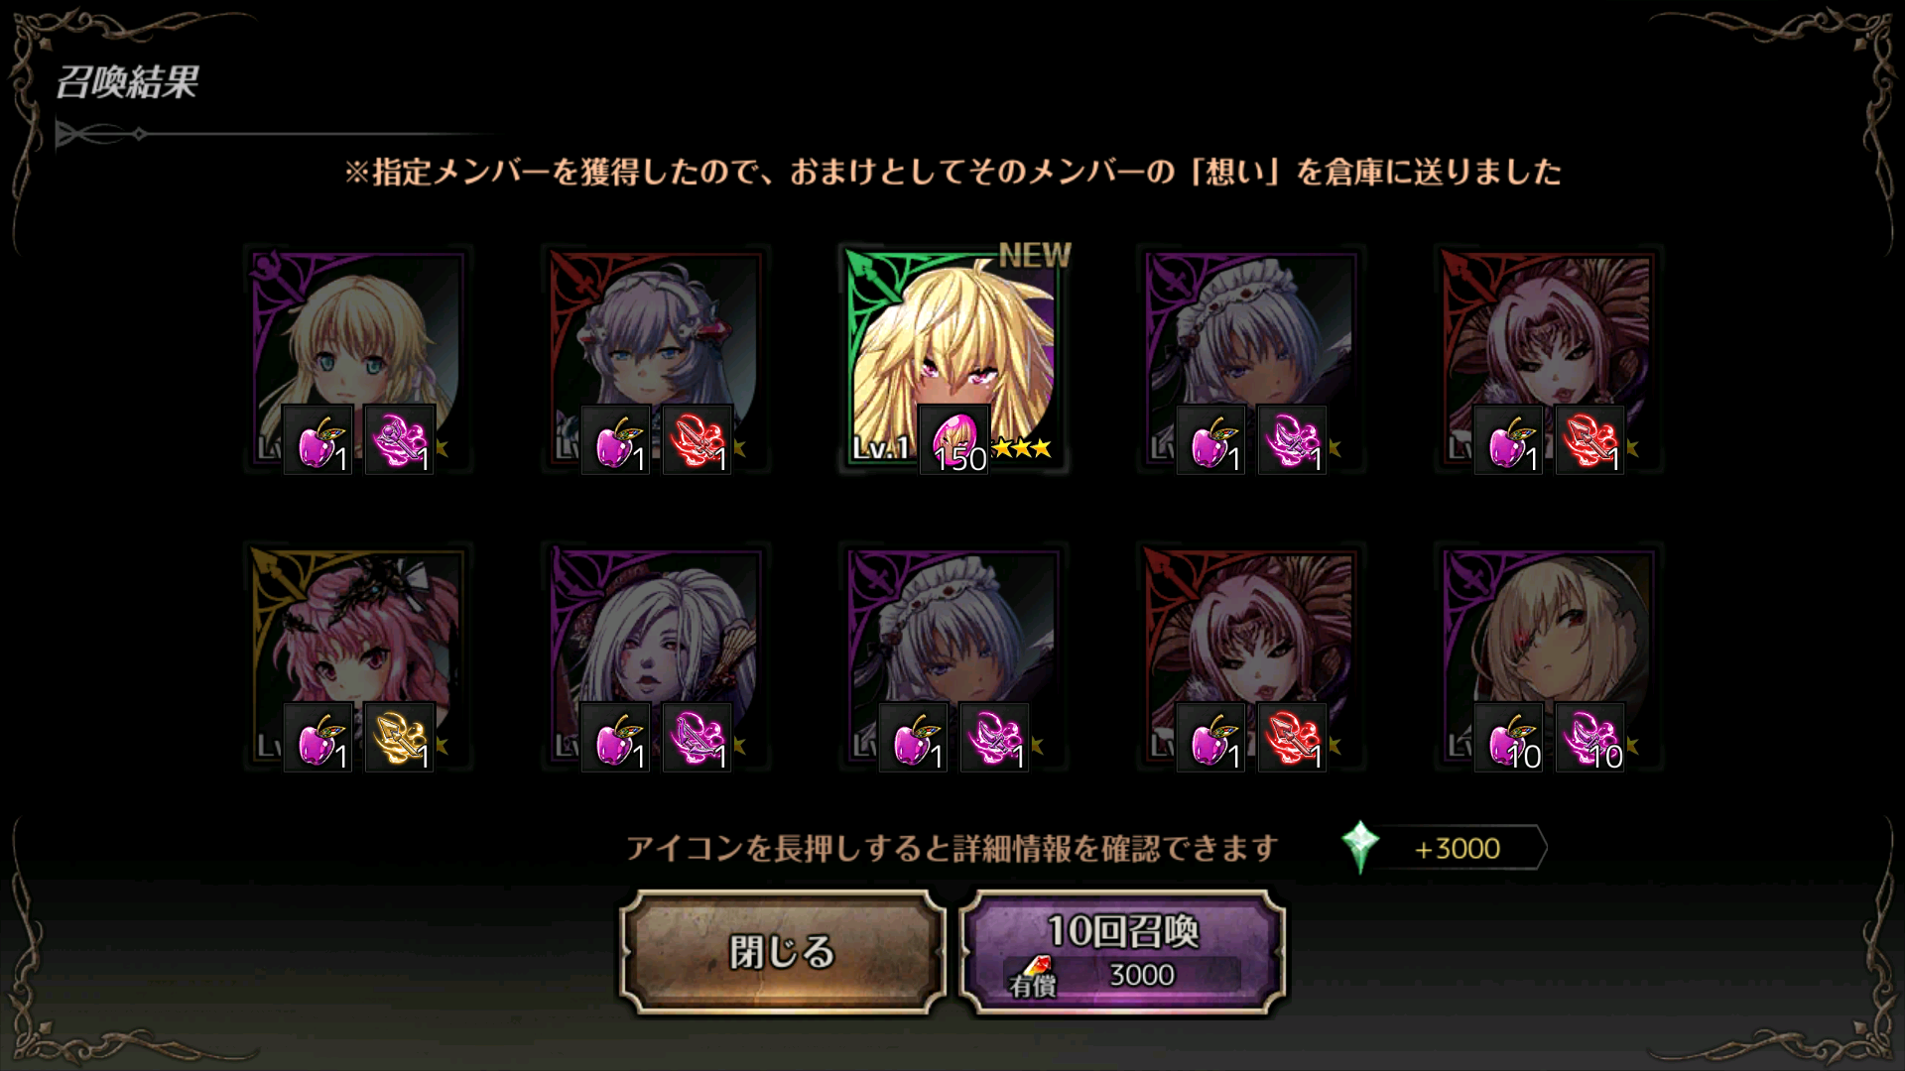Select the blonde girl portrait in purple frame

[x=357, y=359]
